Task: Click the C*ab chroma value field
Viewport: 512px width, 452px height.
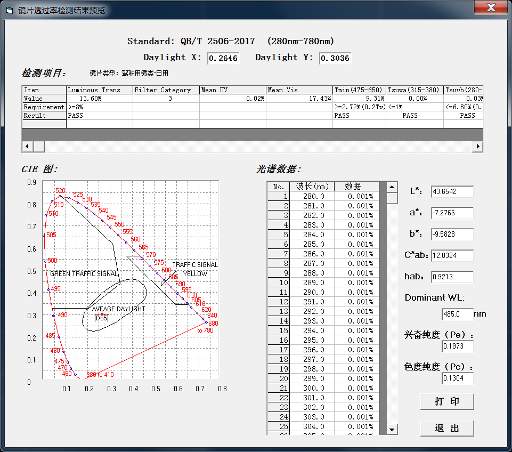Action: click(x=452, y=255)
